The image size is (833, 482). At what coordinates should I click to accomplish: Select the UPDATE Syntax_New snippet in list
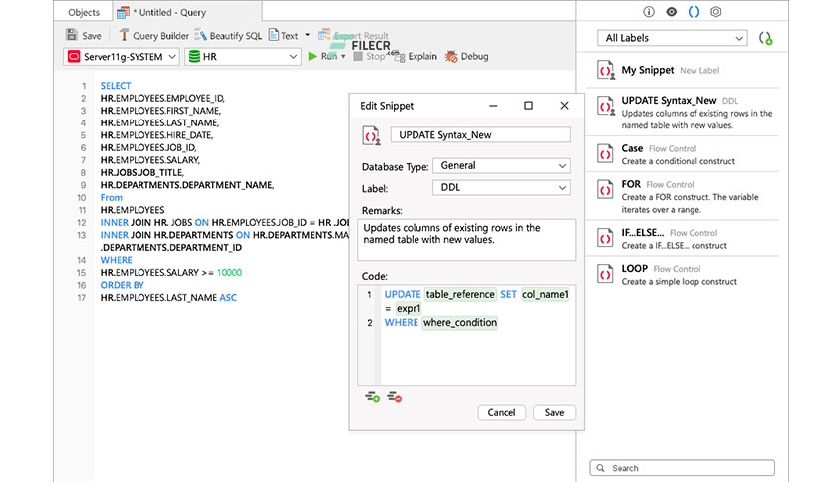[683, 112]
